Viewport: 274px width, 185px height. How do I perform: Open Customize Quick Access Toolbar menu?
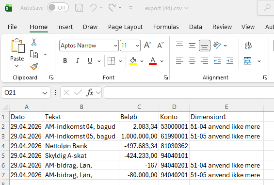point(130,8)
